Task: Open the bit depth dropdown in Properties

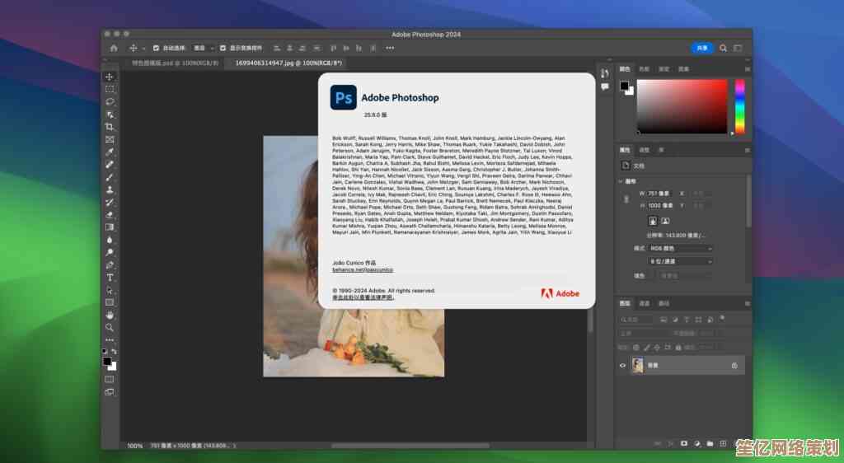Action: point(681,261)
